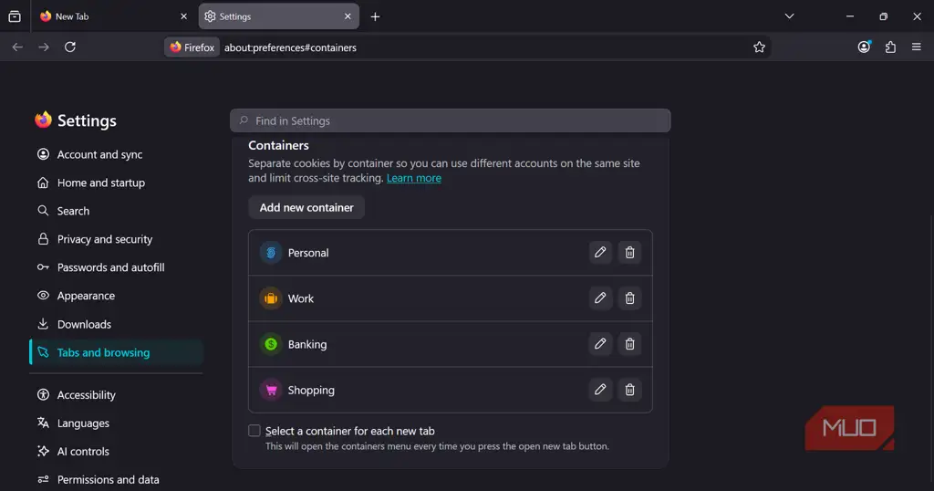Focus the Find in Settings search box

click(451, 121)
